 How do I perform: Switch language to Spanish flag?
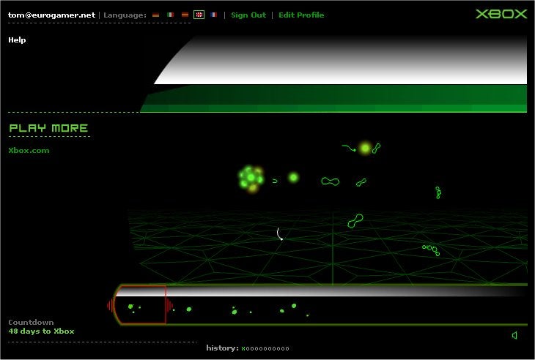(x=185, y=15)
